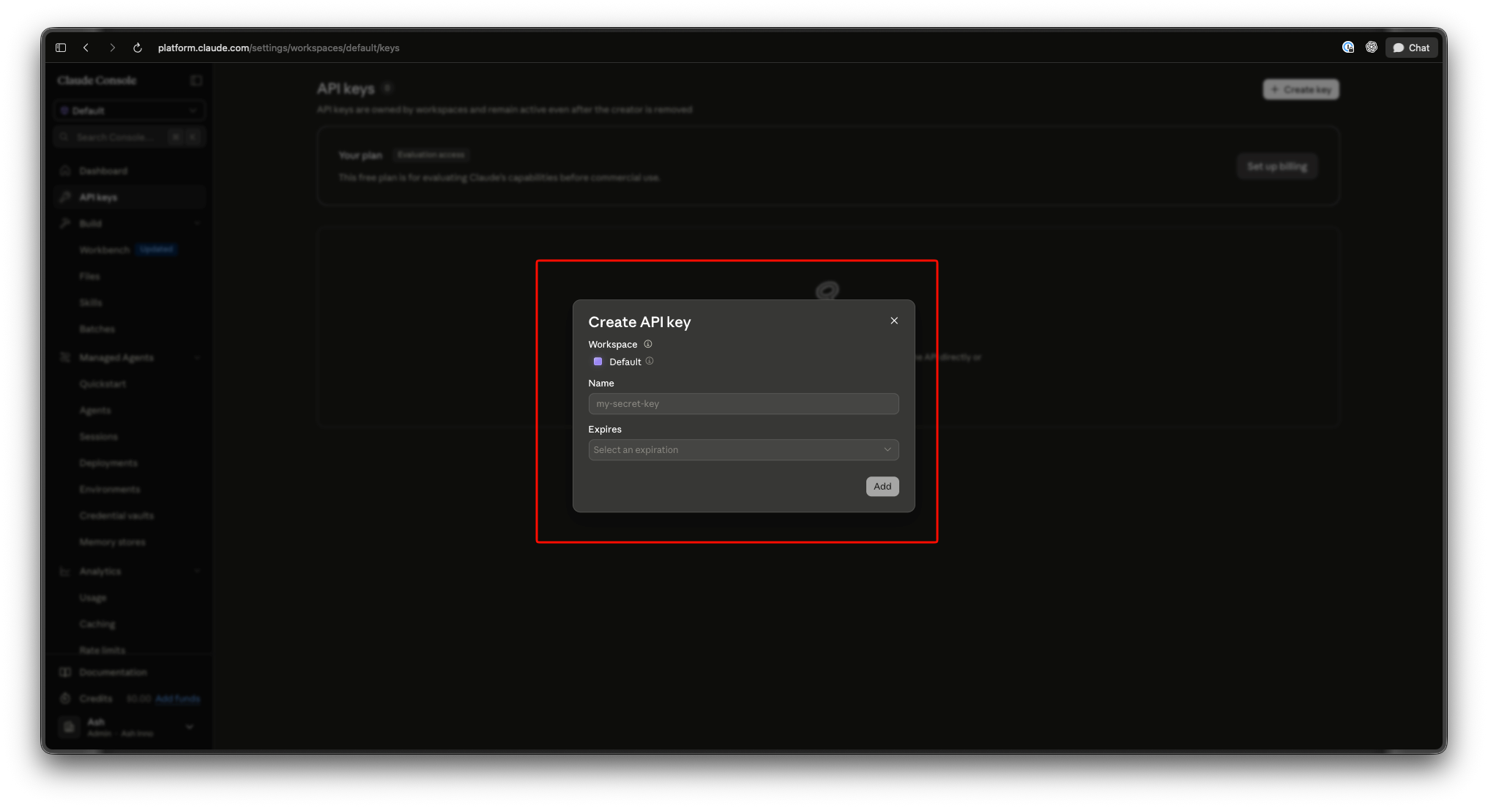Expand the Ash account menu chevron
This screenshot has height=808, width=1488.
pyautogui.click(x=190, y=727)
